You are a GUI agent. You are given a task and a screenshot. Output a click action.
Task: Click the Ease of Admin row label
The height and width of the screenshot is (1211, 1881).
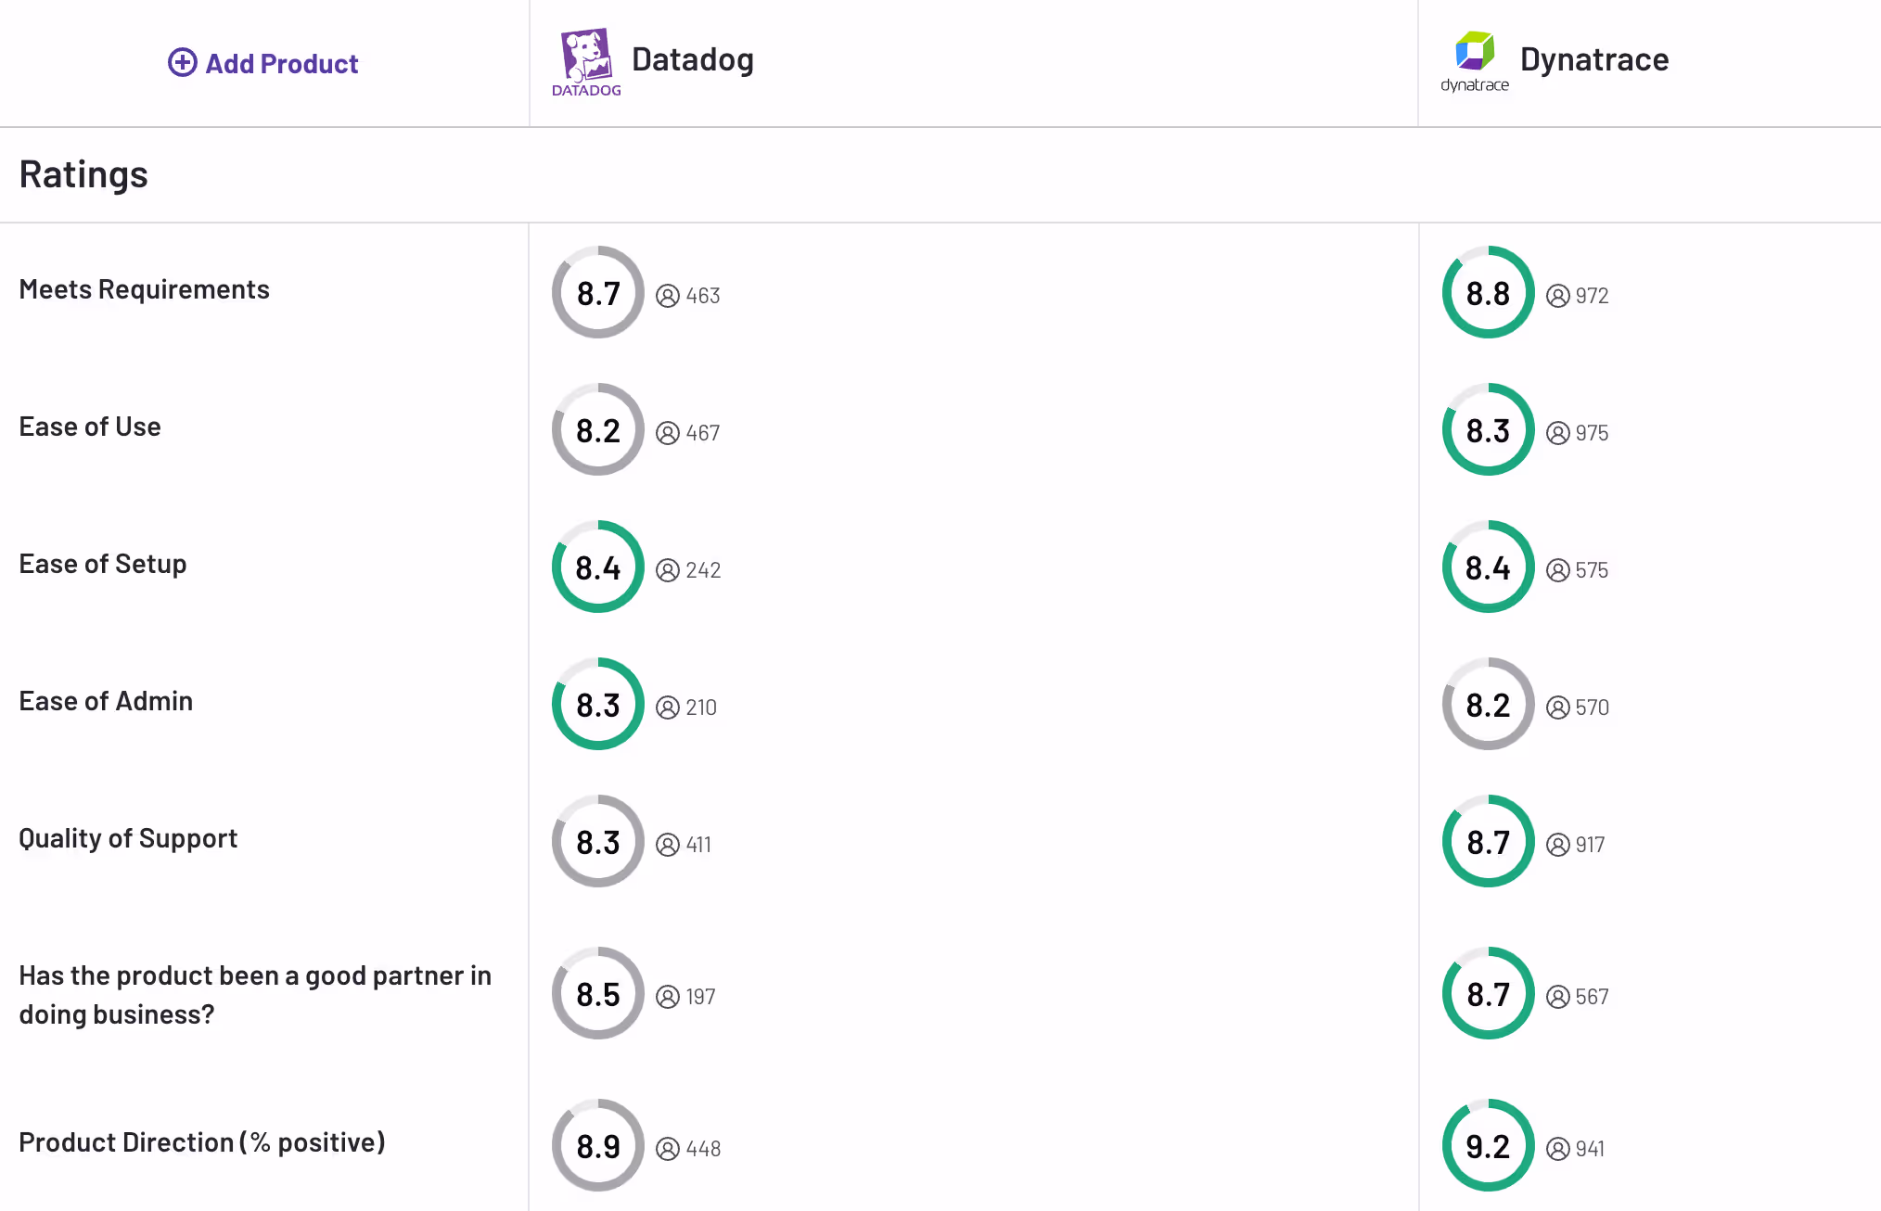click(106, 701)
